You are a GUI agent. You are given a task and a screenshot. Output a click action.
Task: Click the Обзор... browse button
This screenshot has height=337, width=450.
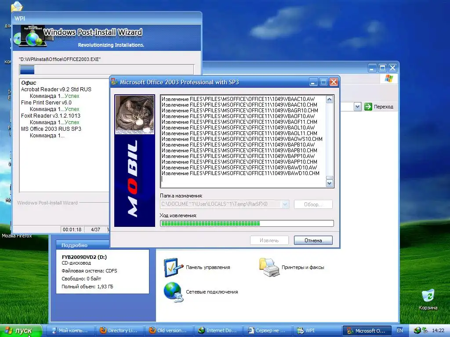click(313, 204)
